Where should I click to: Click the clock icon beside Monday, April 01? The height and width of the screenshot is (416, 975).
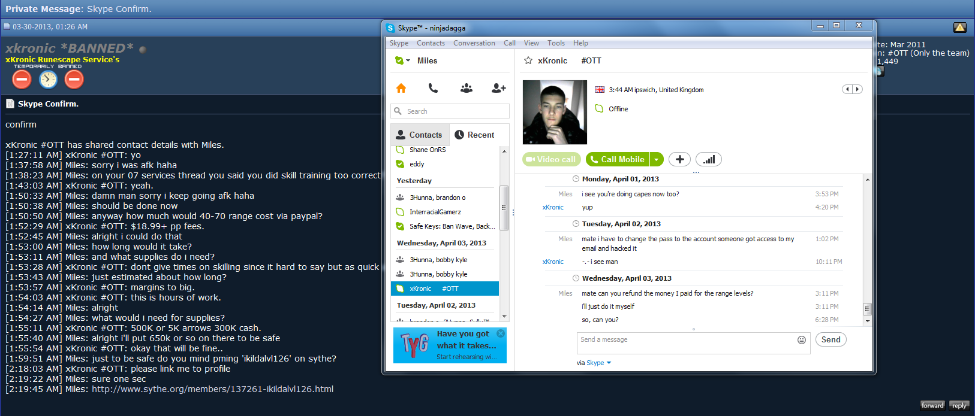[x=576, y=179]
